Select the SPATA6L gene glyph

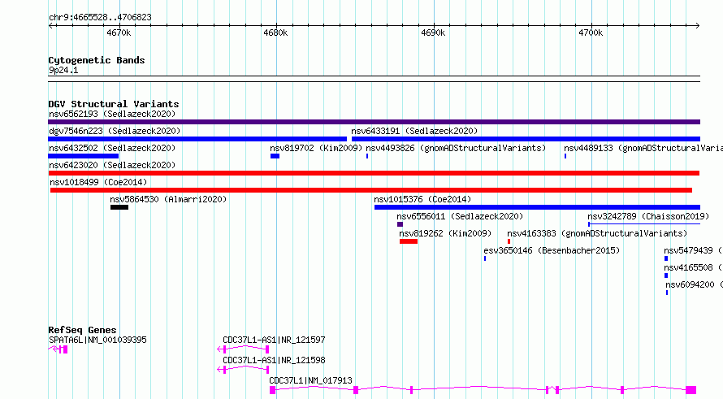click(58, 349)
